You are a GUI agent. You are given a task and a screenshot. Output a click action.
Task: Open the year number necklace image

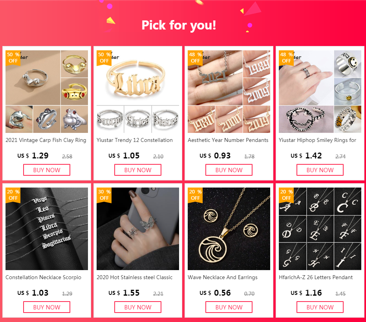(229, 92)
